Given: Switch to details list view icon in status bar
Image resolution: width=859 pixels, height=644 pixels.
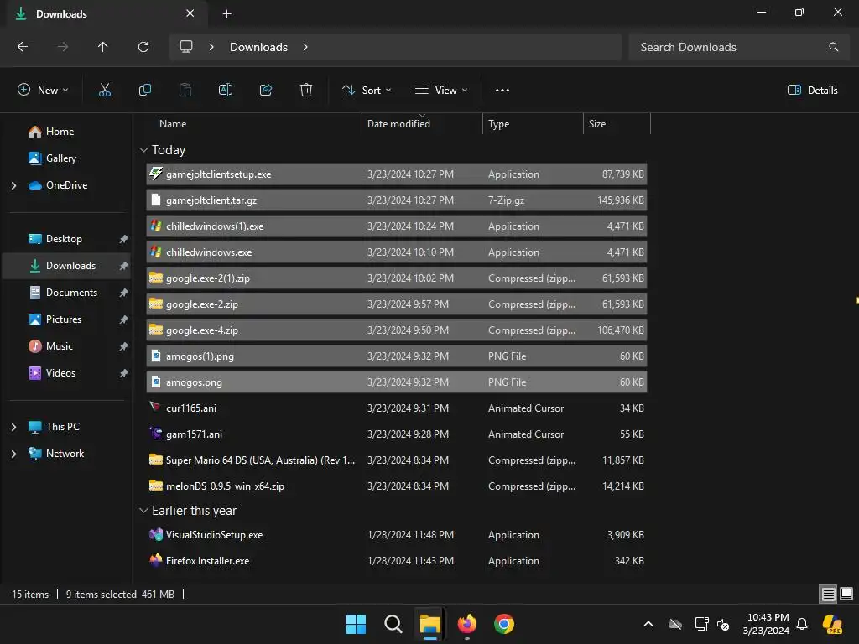Looking at the screenshot, I should (828, 595).
